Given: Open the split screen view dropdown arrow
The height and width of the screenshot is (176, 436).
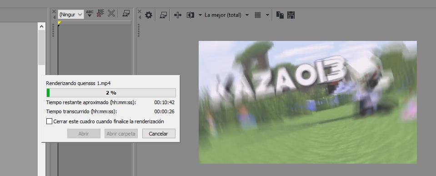Looking at the screenshot, I should click(200, 15).
